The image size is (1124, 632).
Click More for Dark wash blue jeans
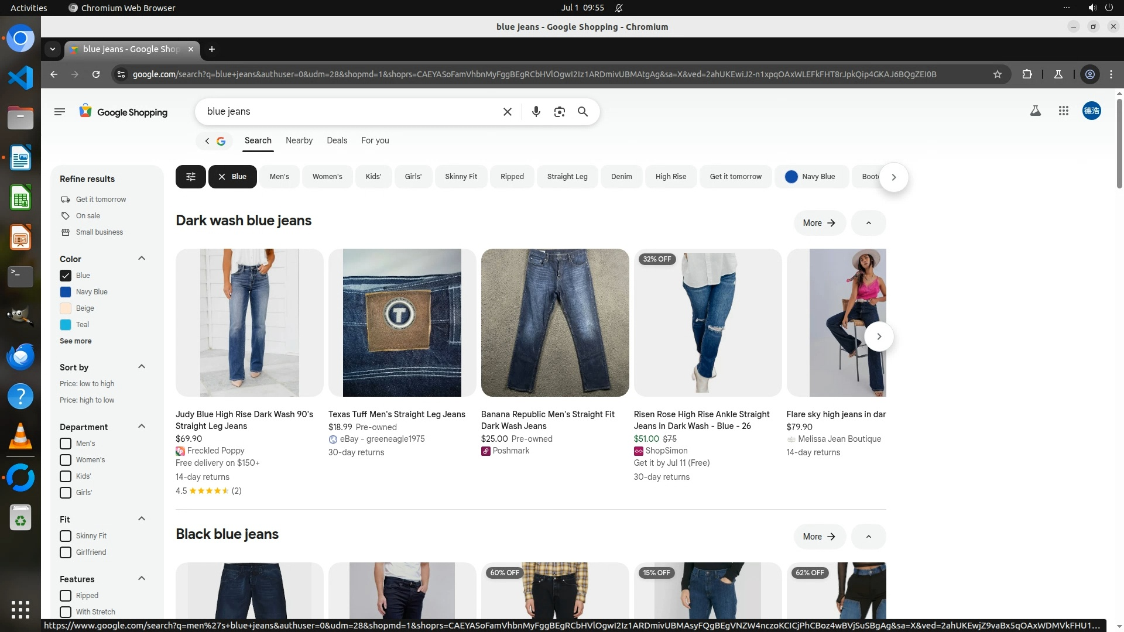pyautogui.click(x=819, y=223)
